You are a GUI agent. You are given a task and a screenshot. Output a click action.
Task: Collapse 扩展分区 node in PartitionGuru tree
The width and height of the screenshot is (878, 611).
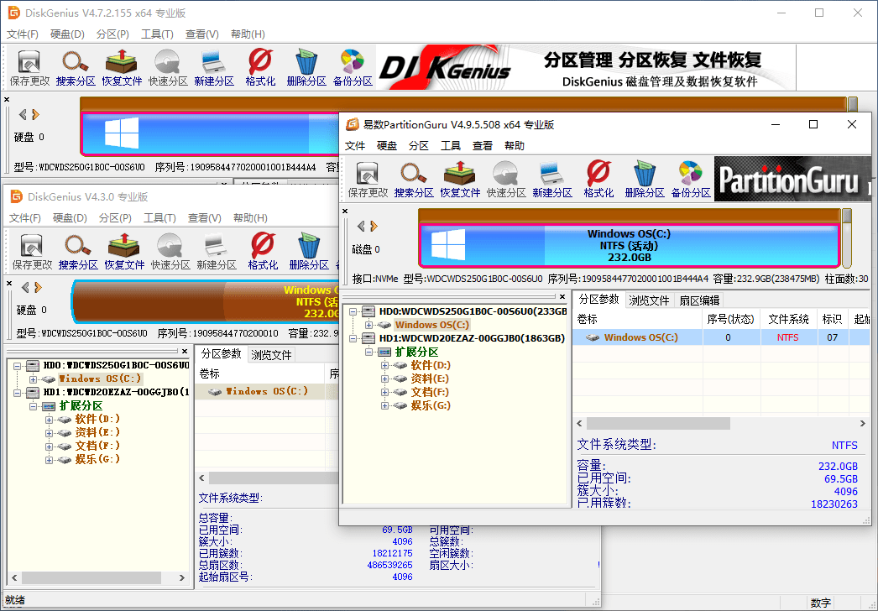click(x=368, y=352)
